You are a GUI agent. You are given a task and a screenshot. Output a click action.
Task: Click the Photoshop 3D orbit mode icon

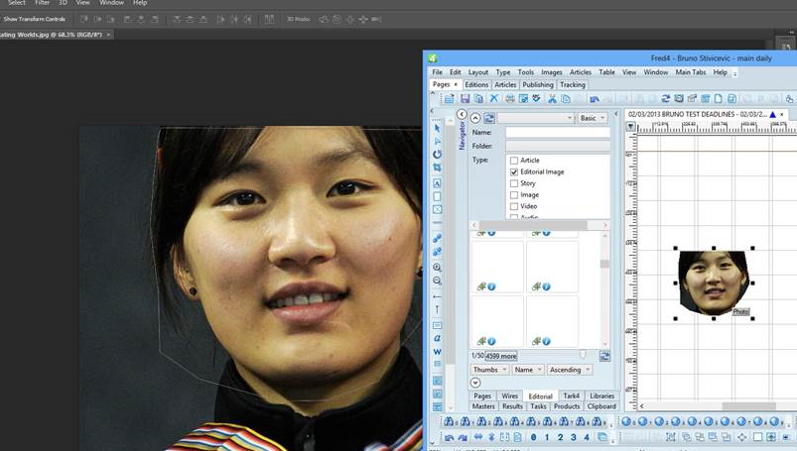click(x=324, y=19)
